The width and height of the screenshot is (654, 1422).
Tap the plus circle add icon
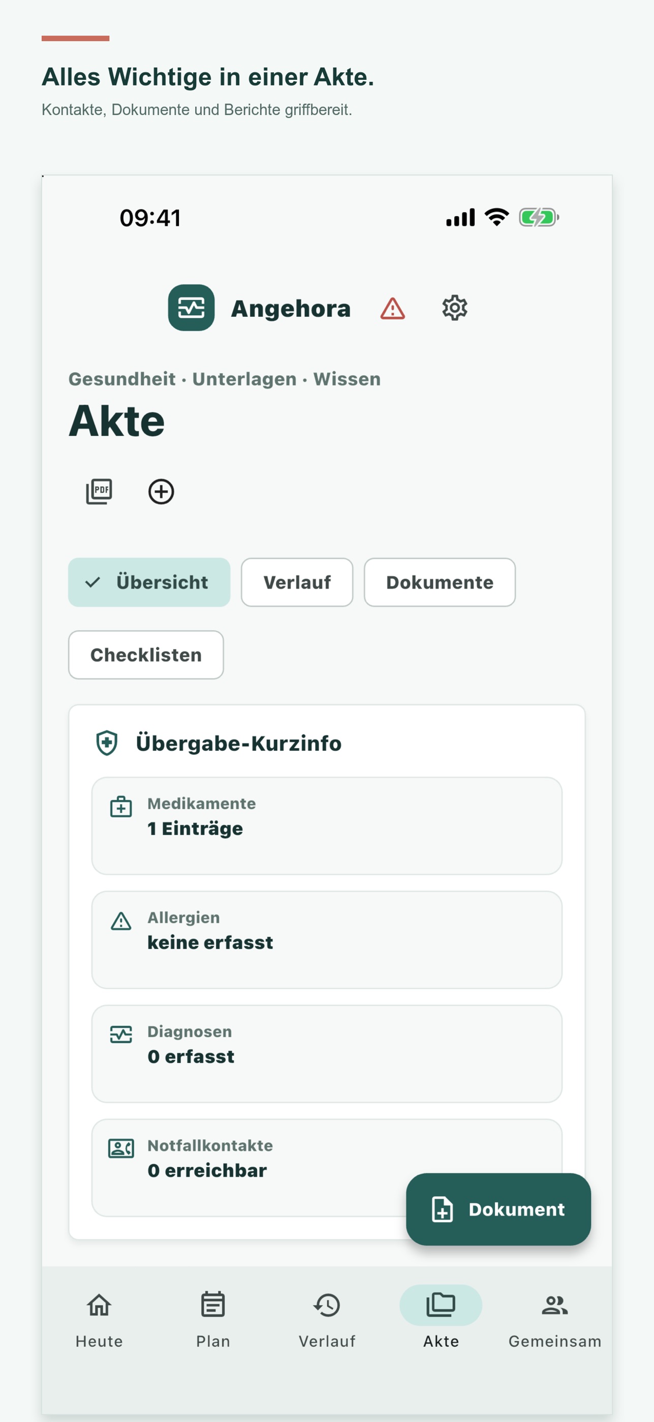click(161, 491)
